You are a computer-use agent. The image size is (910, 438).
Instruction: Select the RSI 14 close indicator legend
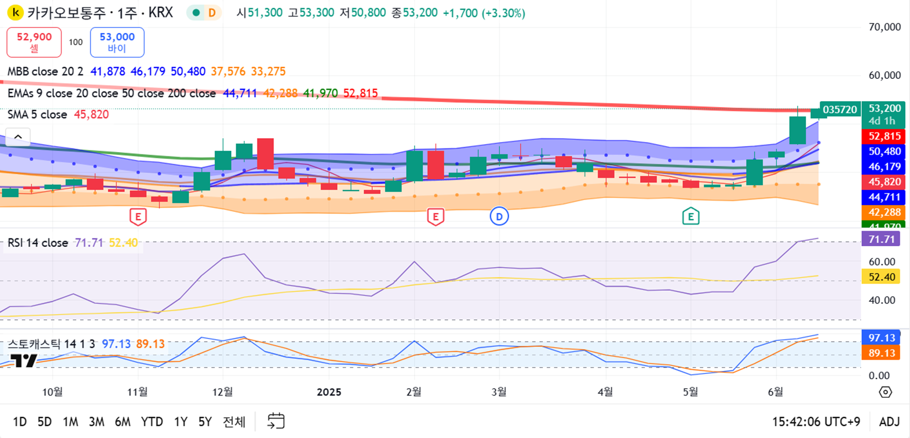(38, 243)
